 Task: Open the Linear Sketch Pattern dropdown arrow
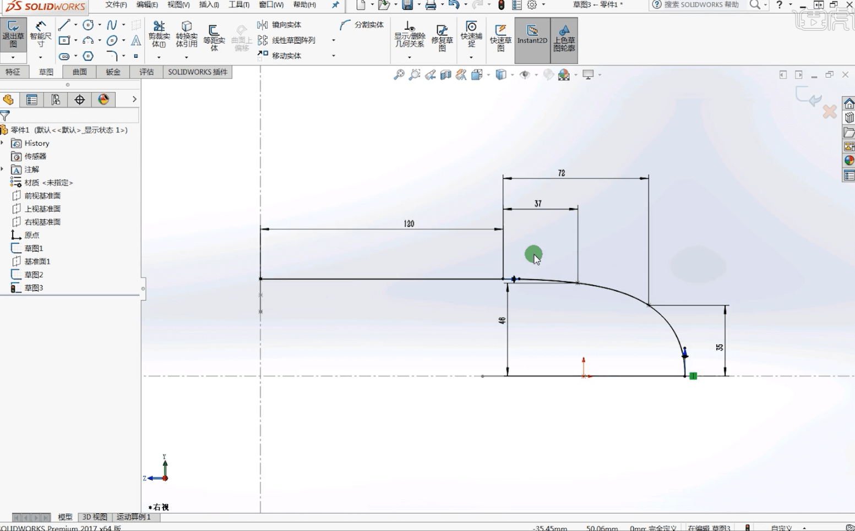[334, 40]
